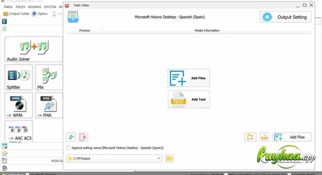Select Microsoft Helena Desktop voice label
The width and height of the screenshot is (322, 175).
click(169, 17)
